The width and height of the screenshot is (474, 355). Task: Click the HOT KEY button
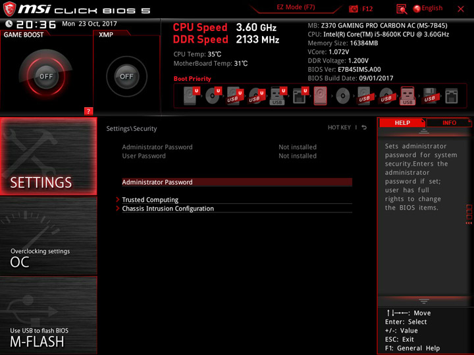339,128
